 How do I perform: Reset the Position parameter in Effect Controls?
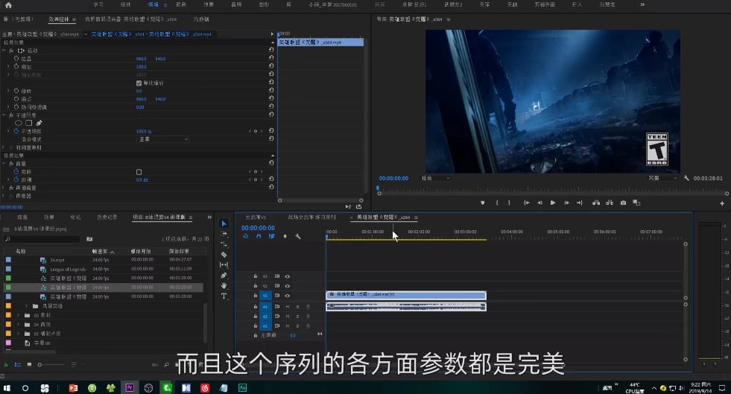coord(271,58)
